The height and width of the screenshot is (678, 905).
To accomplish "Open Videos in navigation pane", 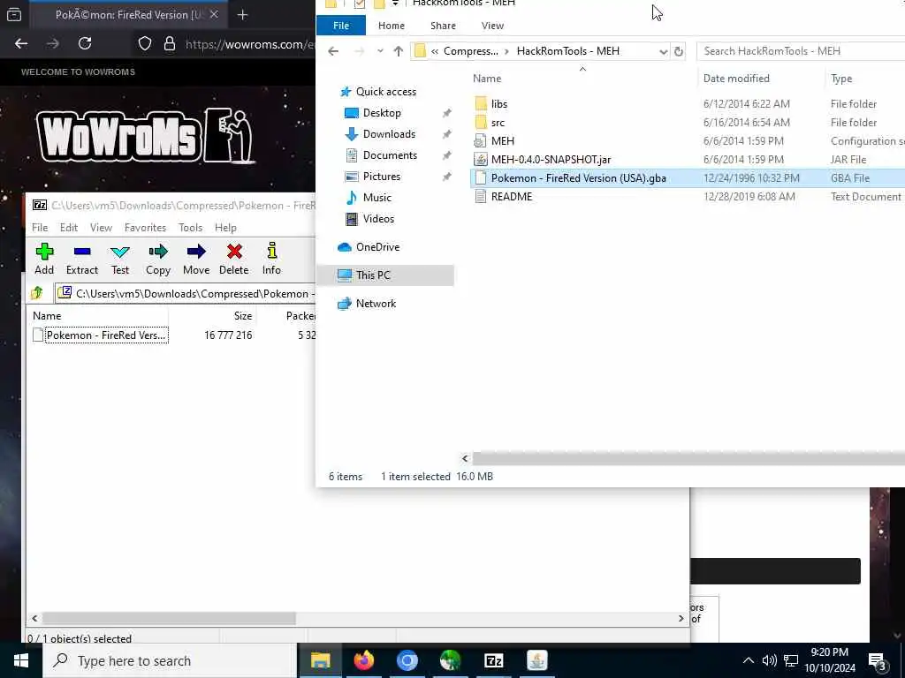I will pyautogui.click(x=378, y=219).
